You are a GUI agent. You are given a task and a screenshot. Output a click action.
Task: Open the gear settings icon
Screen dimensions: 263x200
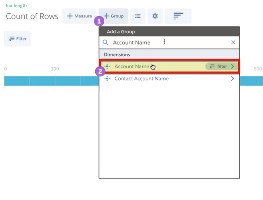[155, 16]
